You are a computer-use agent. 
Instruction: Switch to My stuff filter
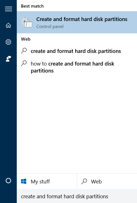tap(47, 181)
